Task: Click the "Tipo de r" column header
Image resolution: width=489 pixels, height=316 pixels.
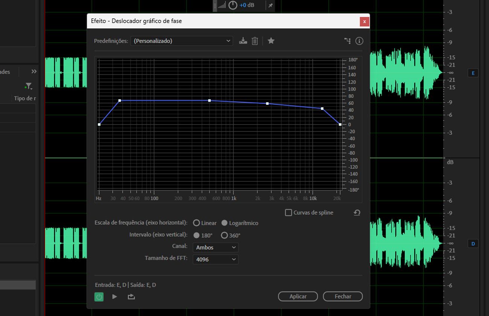Action: point(25,98)
